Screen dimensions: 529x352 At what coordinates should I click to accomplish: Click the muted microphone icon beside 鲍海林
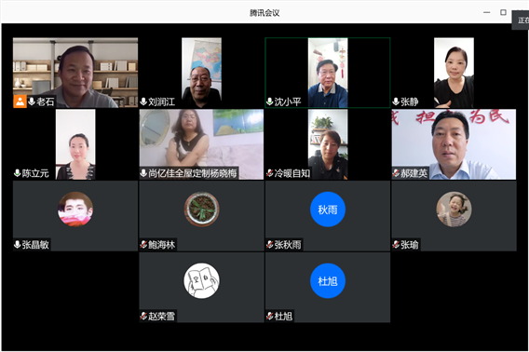point(143,244)
